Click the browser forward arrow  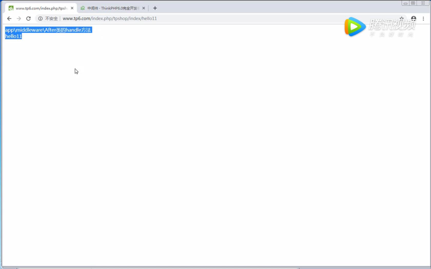click(x=19, y=18)
